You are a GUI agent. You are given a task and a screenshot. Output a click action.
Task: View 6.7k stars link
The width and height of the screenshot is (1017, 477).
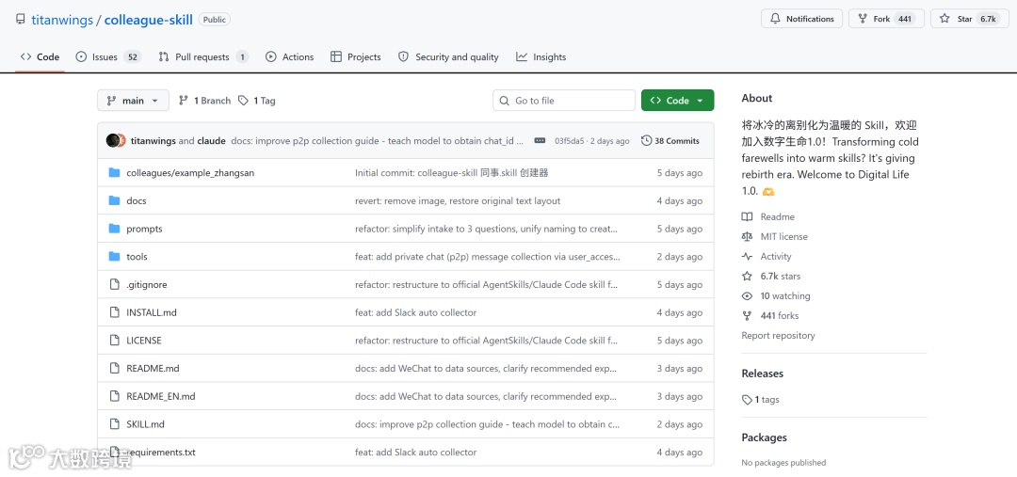click(771, 276)
